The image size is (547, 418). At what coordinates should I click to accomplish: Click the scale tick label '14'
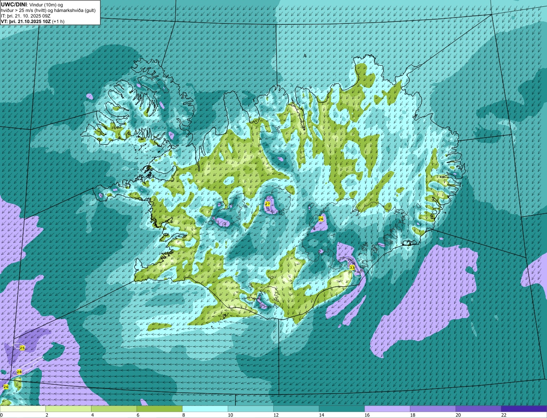click(321, 415)
